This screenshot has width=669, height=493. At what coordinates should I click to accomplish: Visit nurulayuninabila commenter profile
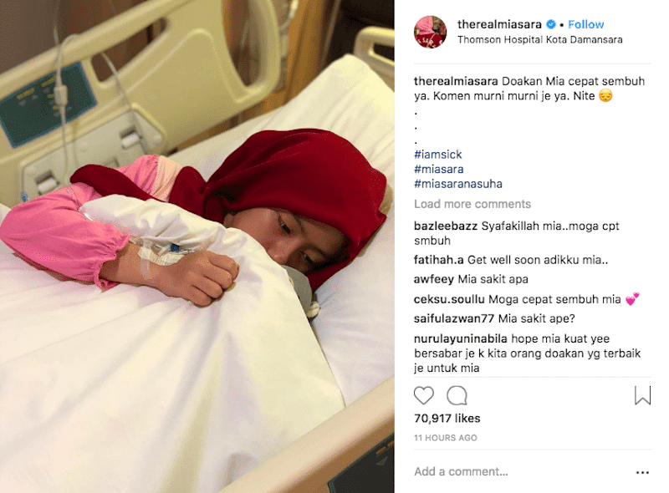pyautogui.click(x=461, y=338)
